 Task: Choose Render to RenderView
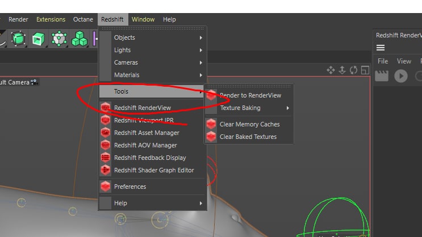pos(249,95)
